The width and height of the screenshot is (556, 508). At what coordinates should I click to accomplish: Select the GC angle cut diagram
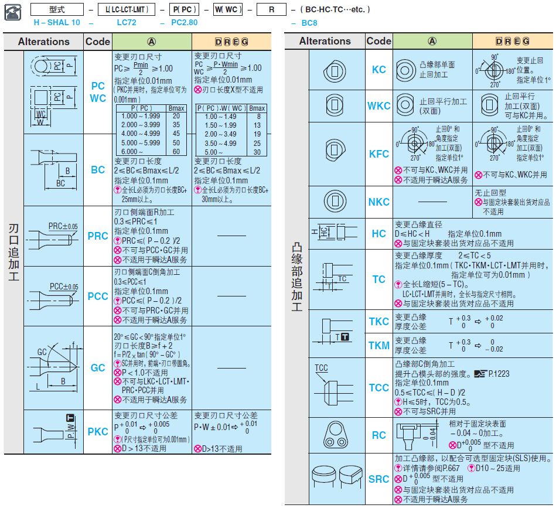53,367
